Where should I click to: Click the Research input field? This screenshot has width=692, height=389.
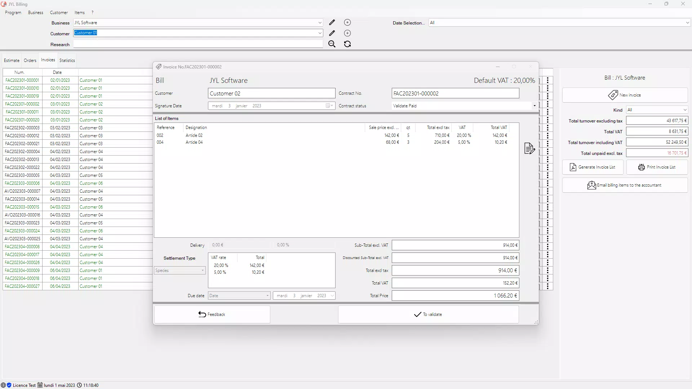[198, 44]
